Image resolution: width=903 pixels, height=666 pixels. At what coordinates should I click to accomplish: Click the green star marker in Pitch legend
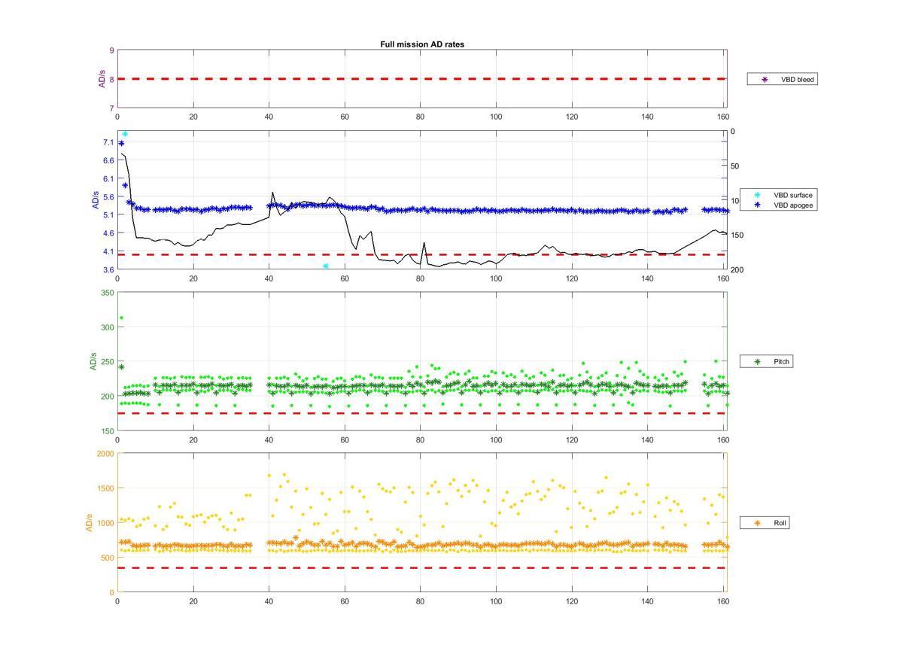[x=758, y=362]
